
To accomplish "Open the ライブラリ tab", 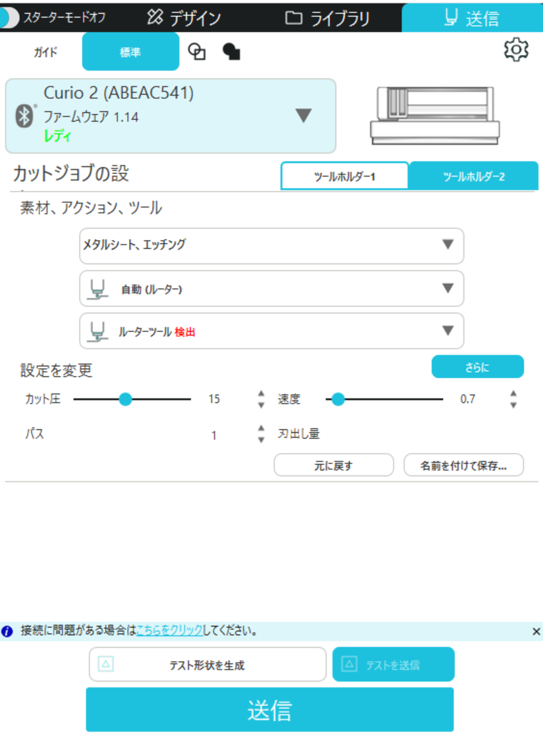I will coord(327,18).
